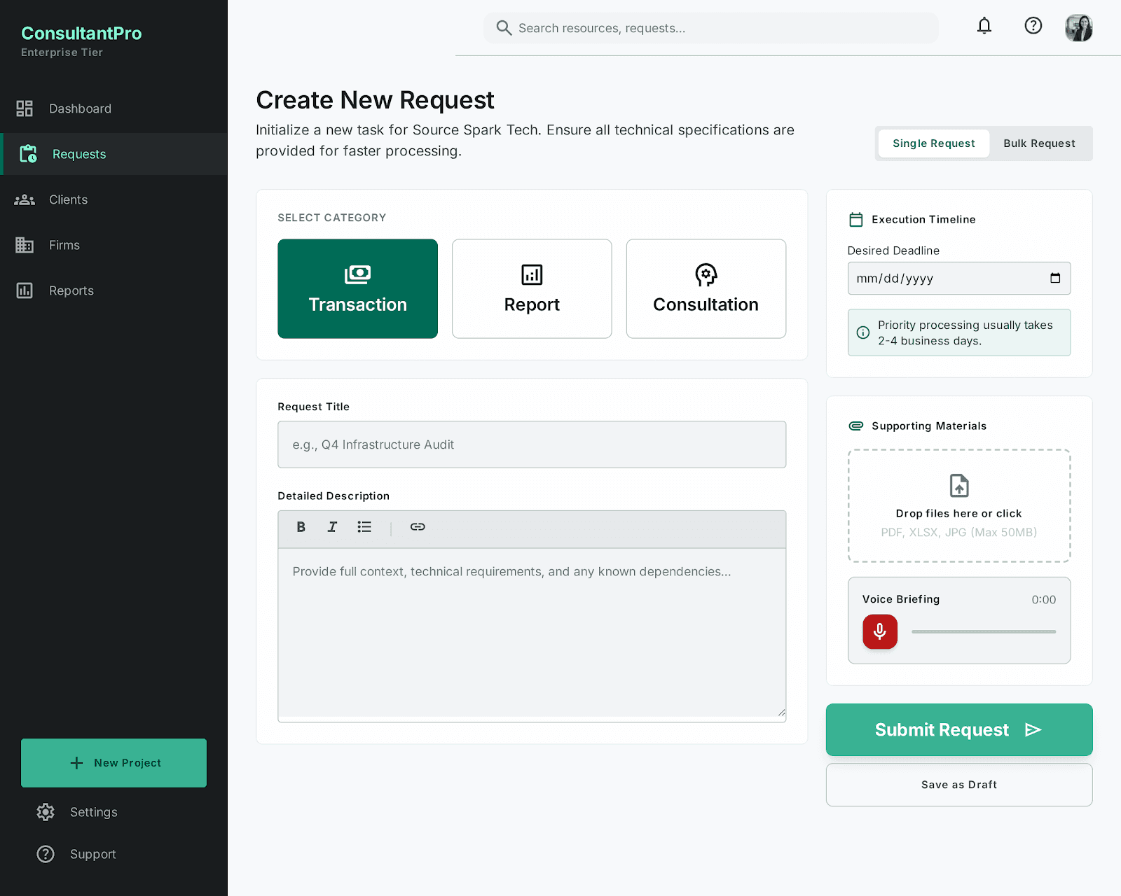The height and width of the screenshot is (896, 1121).
Task: Switch to Bulk Request mode
Action: [x=1039, y=143]
